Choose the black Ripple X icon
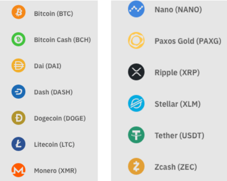Screen dimensions: 227x181 click(x=136, y=72)
